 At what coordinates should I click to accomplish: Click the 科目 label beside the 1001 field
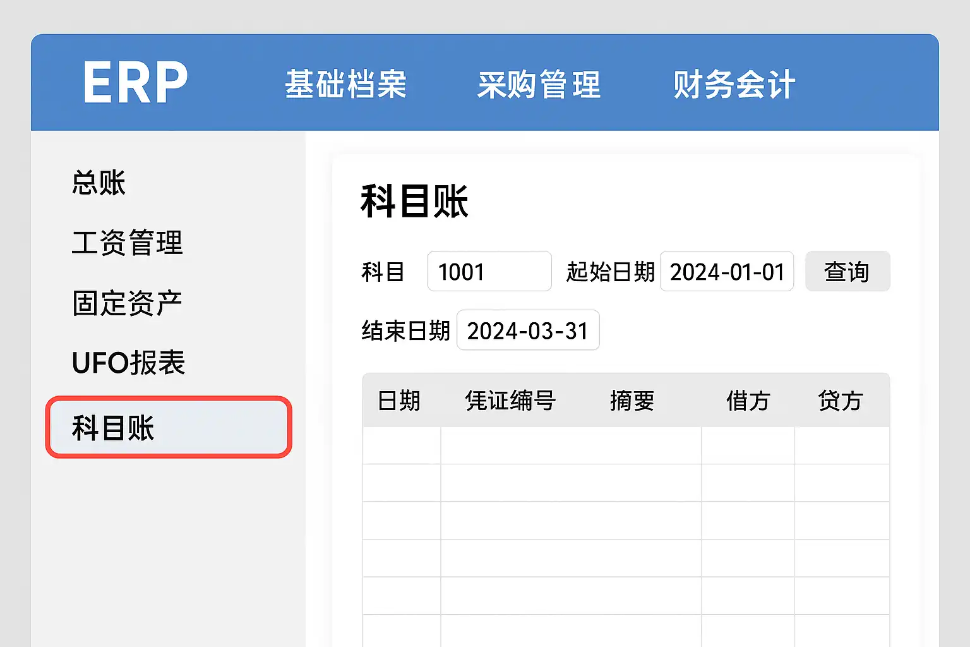(383, 272)
